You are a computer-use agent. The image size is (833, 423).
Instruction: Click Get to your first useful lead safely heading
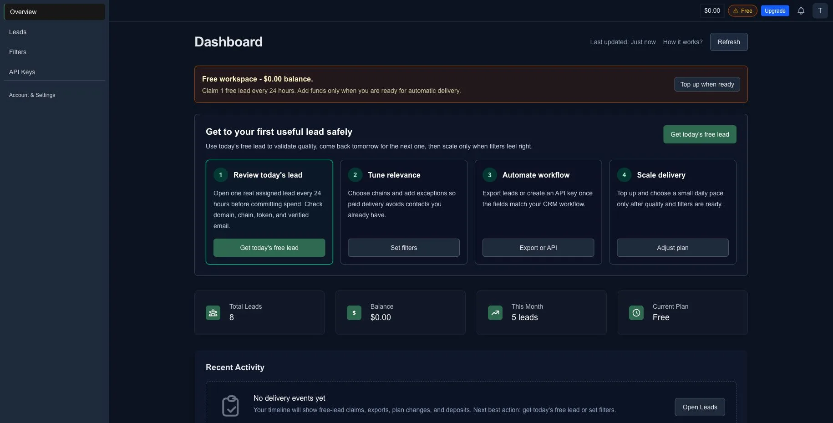tap(279, 132)
